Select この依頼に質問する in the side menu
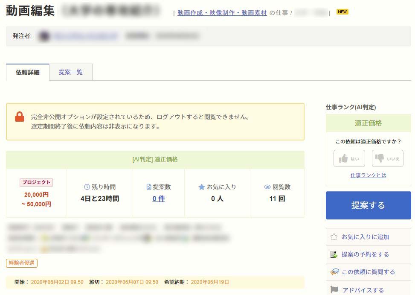This screenshot has height=295, width=415. coord(369,272)
